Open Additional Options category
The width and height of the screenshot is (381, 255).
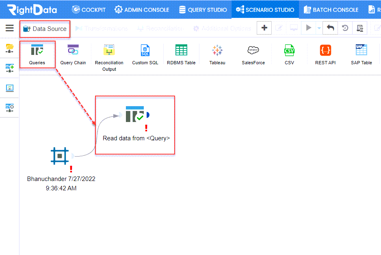[x=222, y=28]
